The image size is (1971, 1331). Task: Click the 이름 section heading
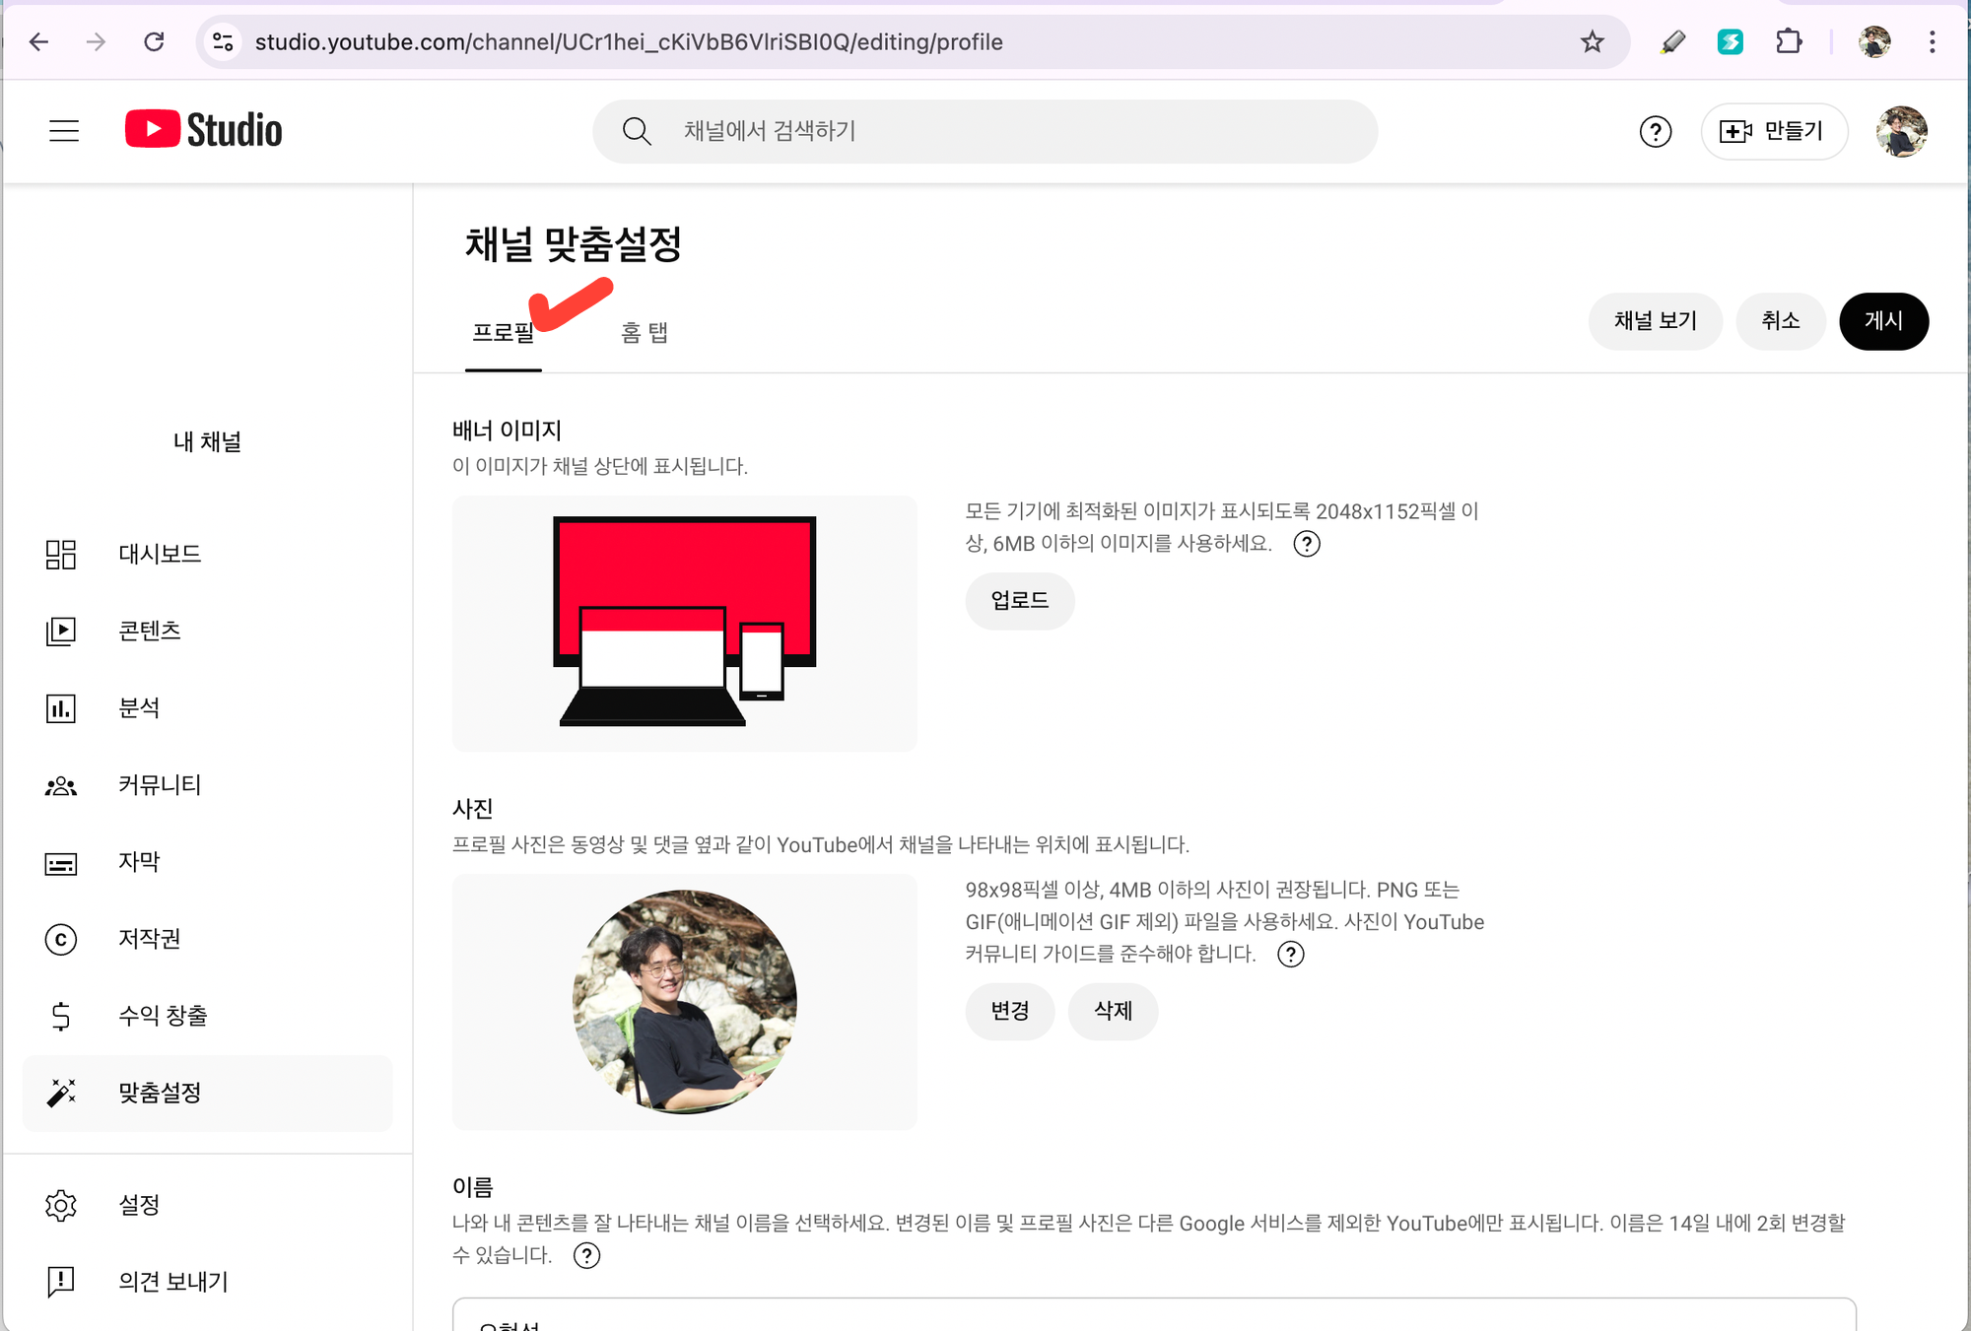472,1187
